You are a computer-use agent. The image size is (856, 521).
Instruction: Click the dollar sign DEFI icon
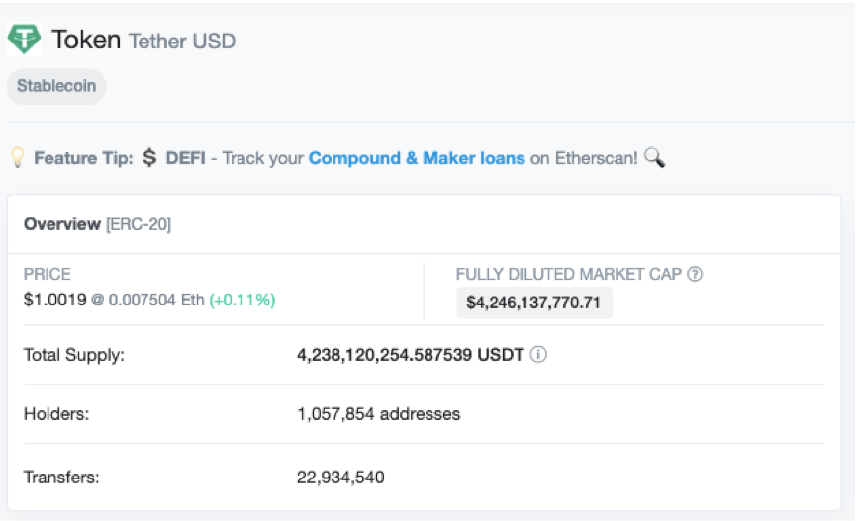point(149,157)
